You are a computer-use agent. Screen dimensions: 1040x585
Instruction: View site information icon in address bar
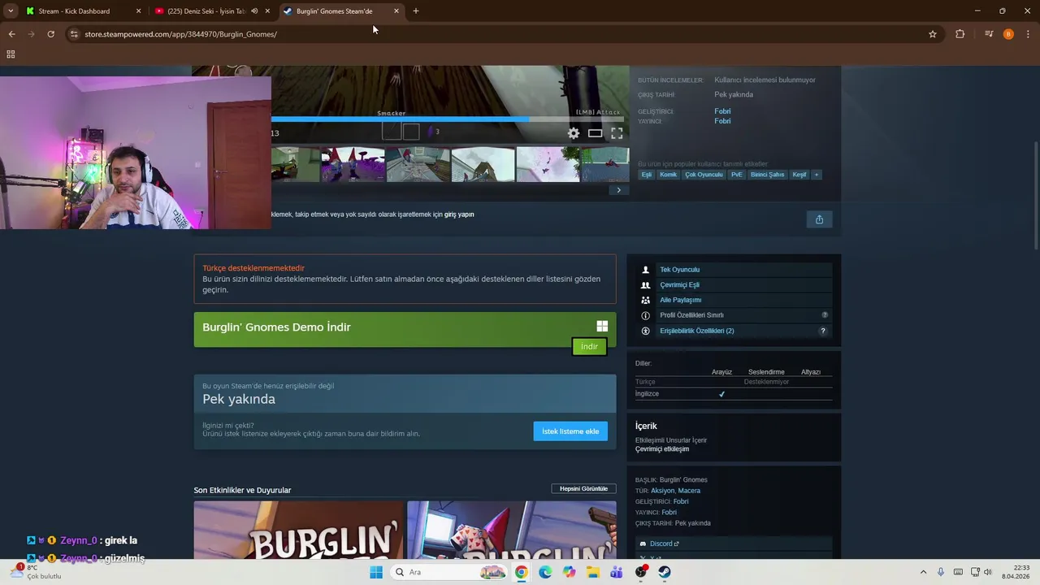point(74,34)
